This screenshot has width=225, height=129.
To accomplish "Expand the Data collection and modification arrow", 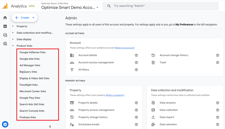I will 13,33.
